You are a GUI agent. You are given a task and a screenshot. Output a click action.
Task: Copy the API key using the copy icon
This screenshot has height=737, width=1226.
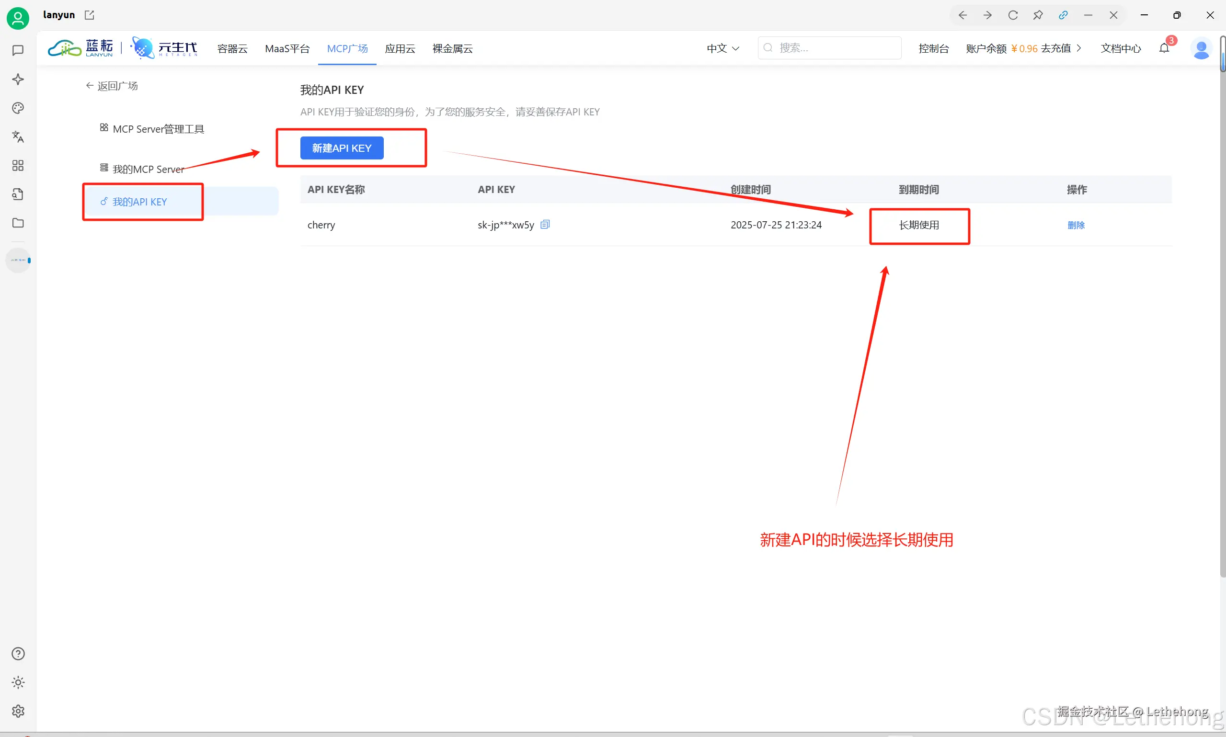click(x=545, y=224)
